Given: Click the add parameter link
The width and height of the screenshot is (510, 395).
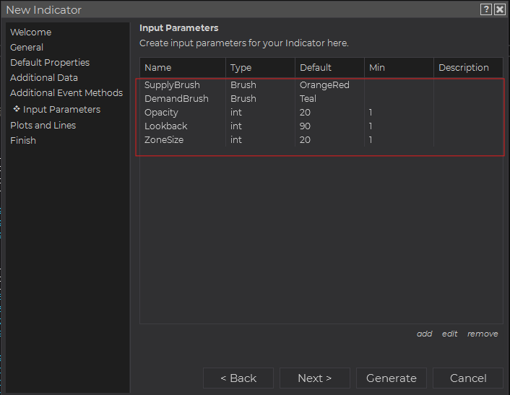Looking at the screenshot, I should (425, 334).
